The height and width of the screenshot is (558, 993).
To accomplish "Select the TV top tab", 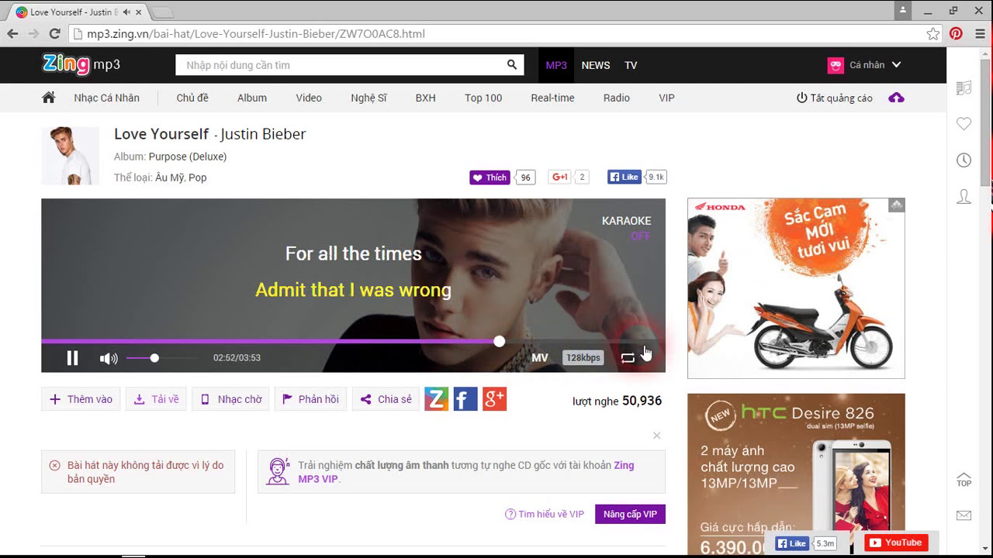I will (x=631, y=65).
